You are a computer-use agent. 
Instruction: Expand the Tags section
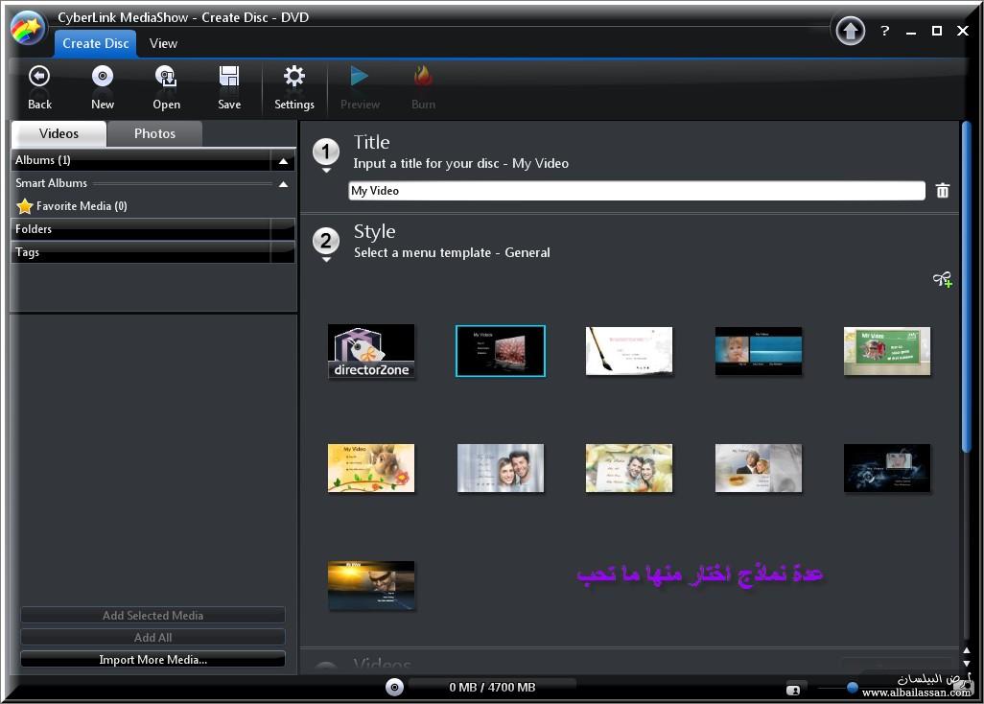(152, 252)
